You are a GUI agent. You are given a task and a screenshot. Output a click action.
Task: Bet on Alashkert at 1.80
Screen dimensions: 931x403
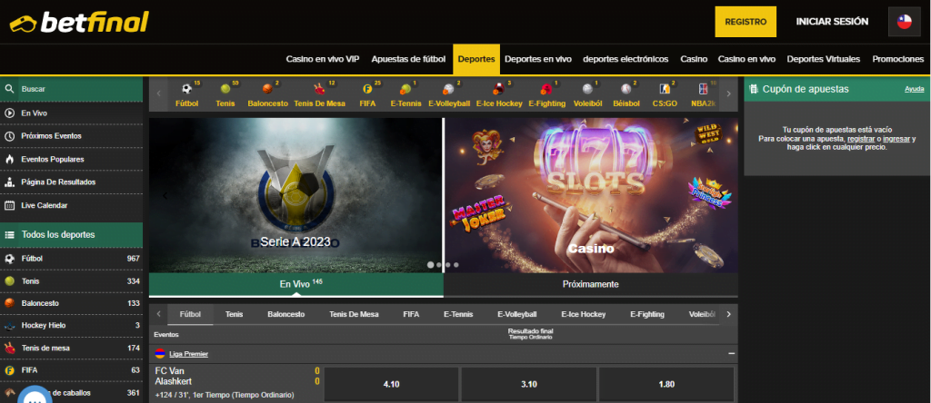pos(666,384)
